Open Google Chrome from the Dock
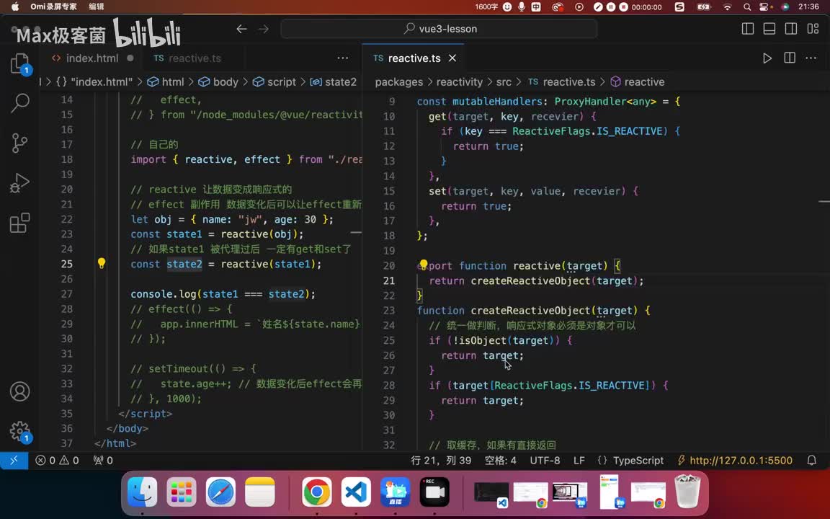This screenshot has height=519, width=830. click(x=317, y=492)
